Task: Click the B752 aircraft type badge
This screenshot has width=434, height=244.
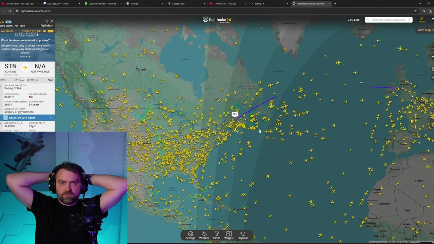Action: (8, 22)
